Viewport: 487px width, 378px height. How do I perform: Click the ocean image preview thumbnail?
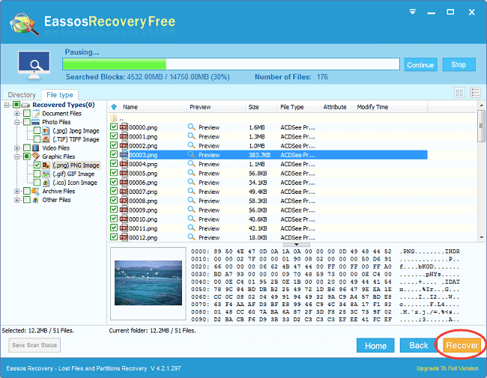[x=148, y=283]
